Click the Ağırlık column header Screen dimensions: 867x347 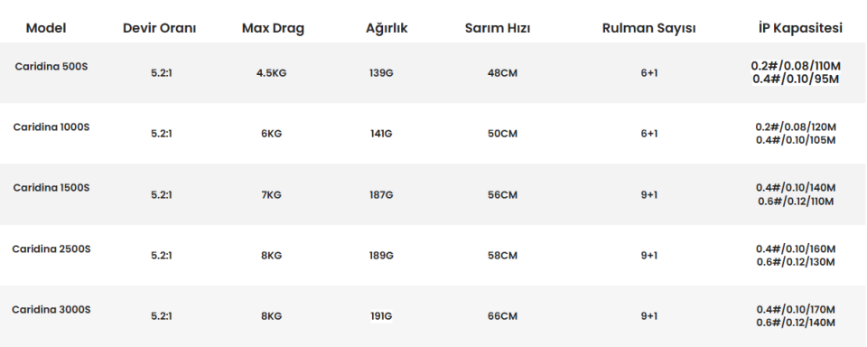pyautogui.click(x=387, y=28)
